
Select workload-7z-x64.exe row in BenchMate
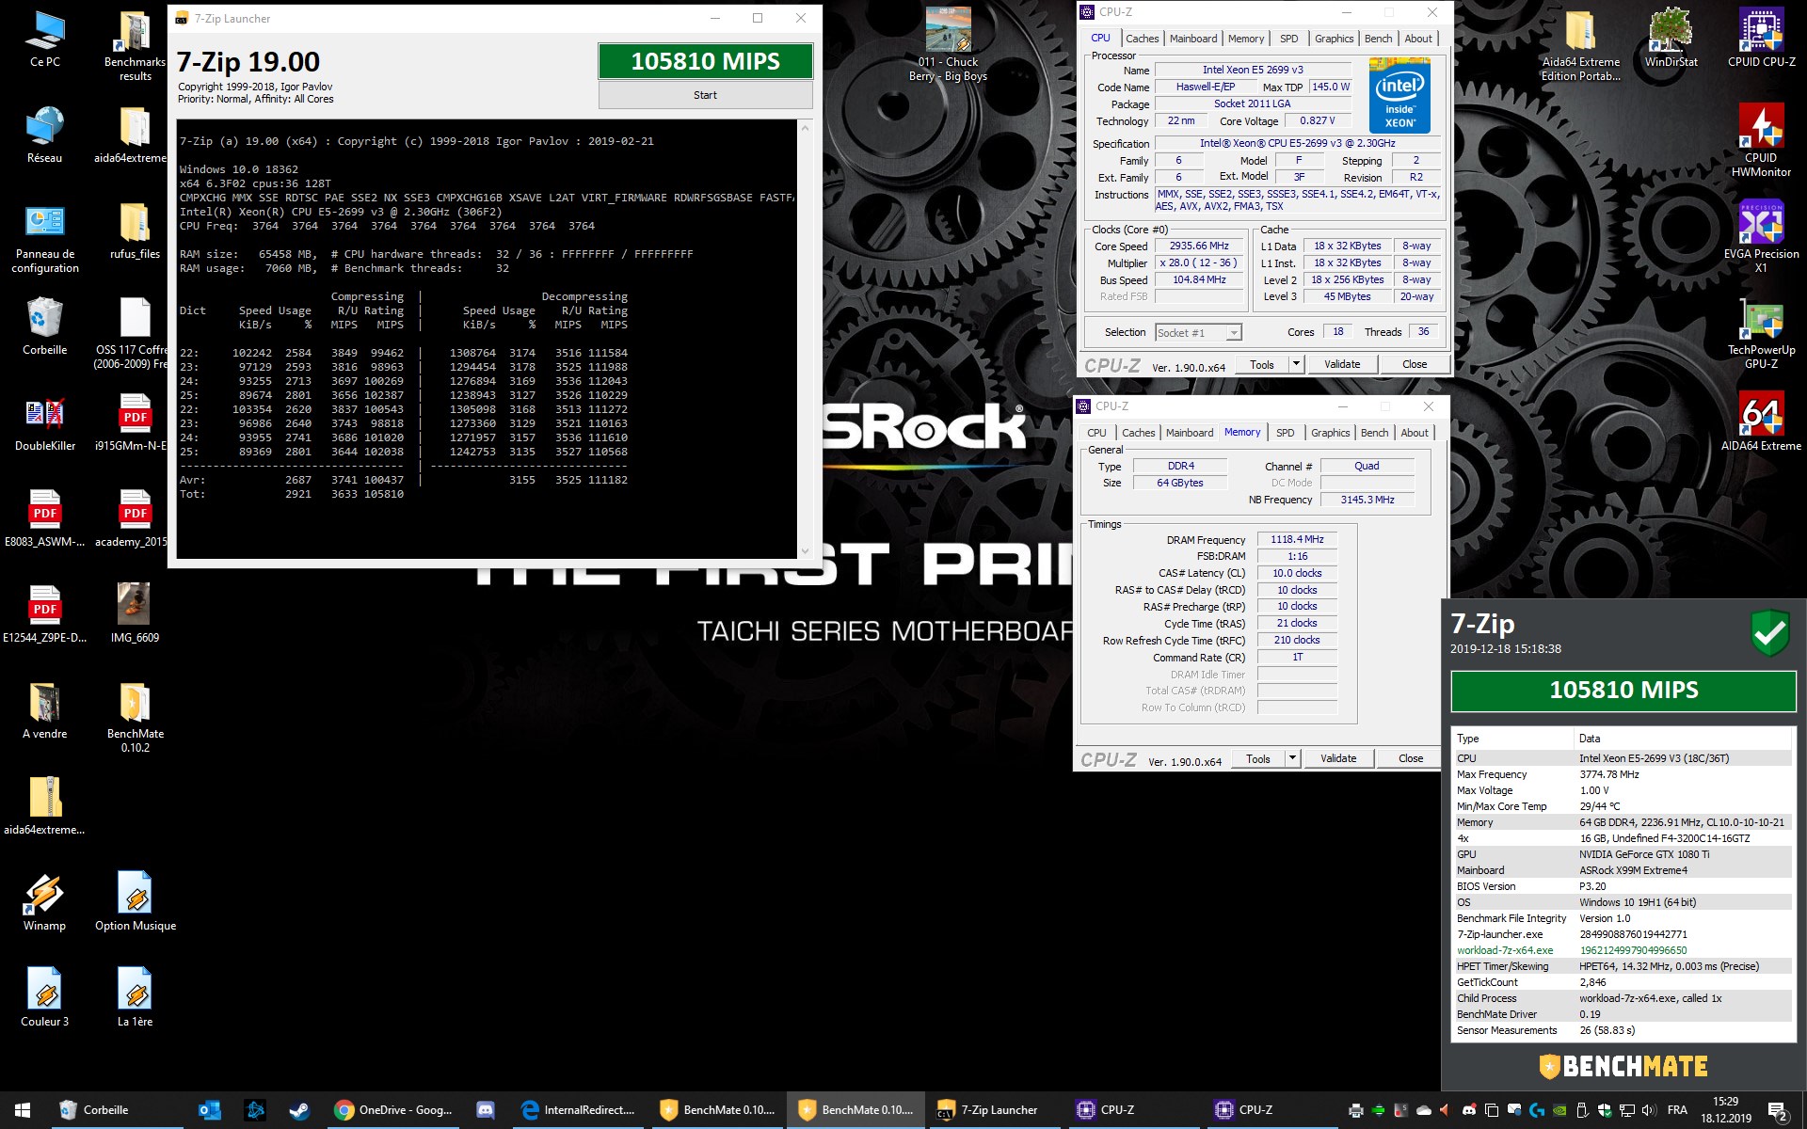coord(1623,950)
